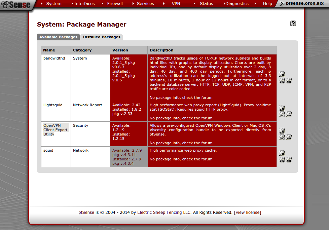Open the OpenVPN Client Export Utility link
Screen dimensions: 329x230
point(56,130)
